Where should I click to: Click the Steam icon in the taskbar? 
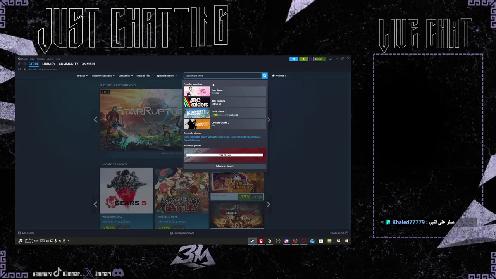[x=252, y=241]
